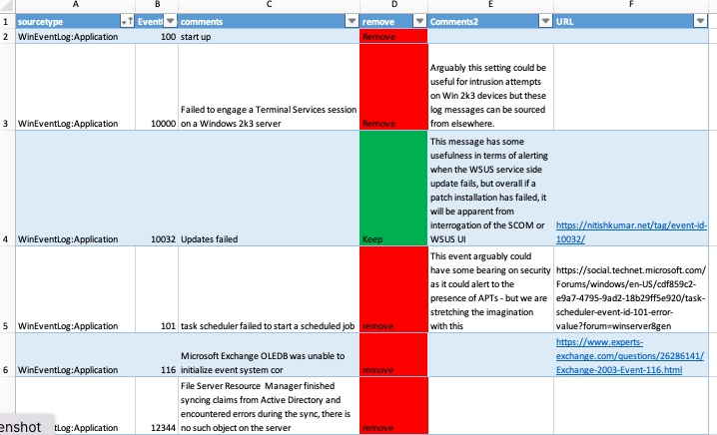Select column F header

631,5
